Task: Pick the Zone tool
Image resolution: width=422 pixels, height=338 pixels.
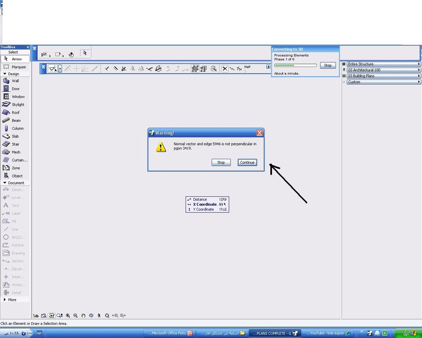Action: (x=17, y=168)
